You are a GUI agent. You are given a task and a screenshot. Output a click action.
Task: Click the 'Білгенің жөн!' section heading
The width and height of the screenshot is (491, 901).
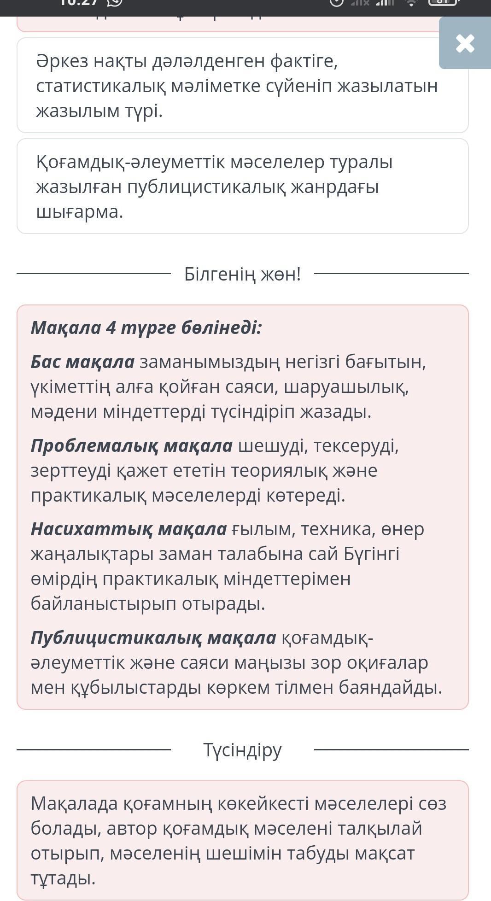(x=242, y=274)
